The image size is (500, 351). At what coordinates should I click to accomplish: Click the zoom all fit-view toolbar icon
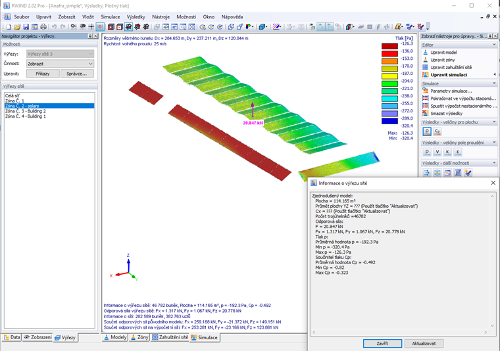pyautogui.click(x=191, y=27)
